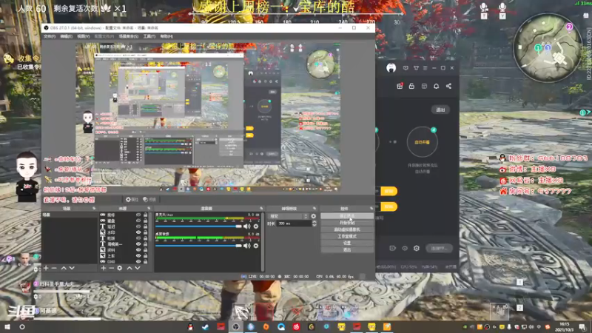Toggle the lock on the 周榜第一 source
Viewport: 592px width, 333px height.
click(x=145, y=244)
